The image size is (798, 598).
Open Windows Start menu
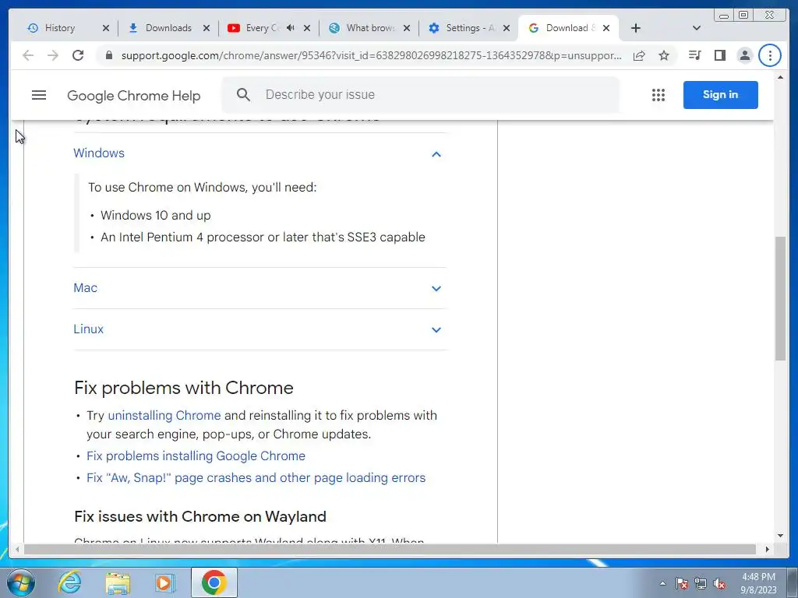pos(21,582)
